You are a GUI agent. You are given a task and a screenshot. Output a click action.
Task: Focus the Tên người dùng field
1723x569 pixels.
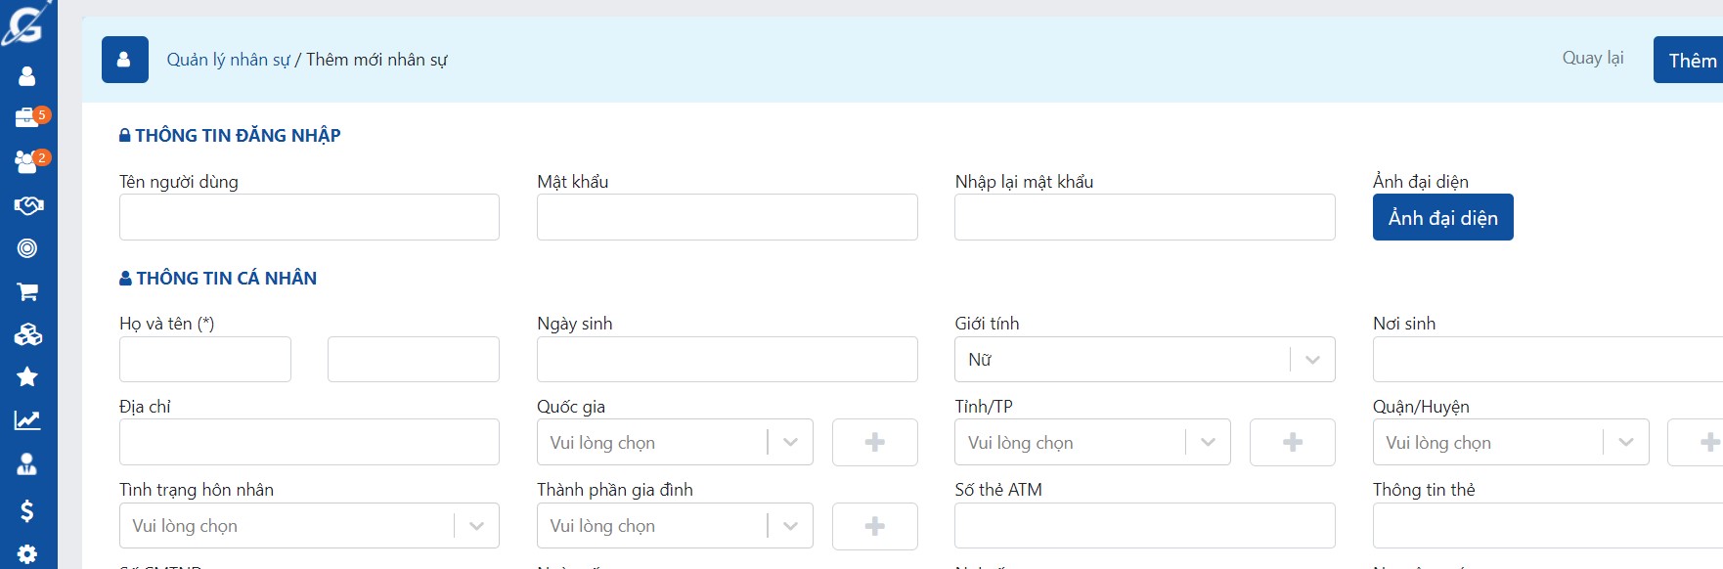[309, 217]
